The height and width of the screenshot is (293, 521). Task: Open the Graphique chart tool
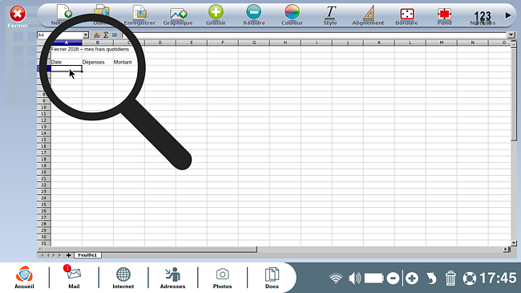coord(178,15)
